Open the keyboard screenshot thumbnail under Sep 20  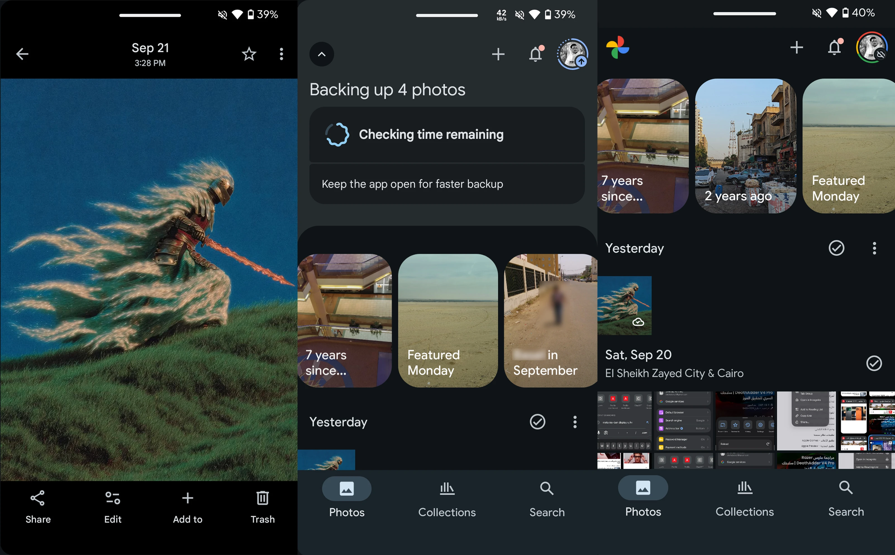(x=624, y=421)
